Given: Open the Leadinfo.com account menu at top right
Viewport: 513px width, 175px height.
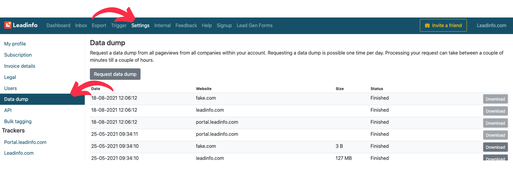Looking at the screenshot, I should pos(491,25).
